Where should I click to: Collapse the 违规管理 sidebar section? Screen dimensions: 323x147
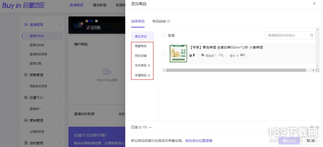[60, 143]
